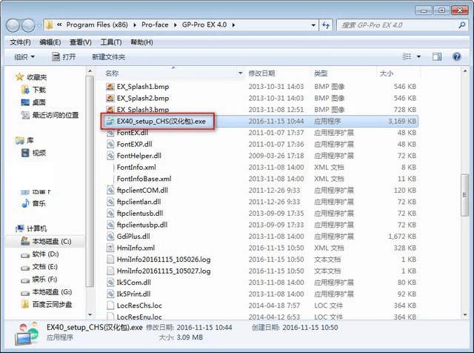
Task: Click the change view icon in toolbar
Action: [407, 56]
